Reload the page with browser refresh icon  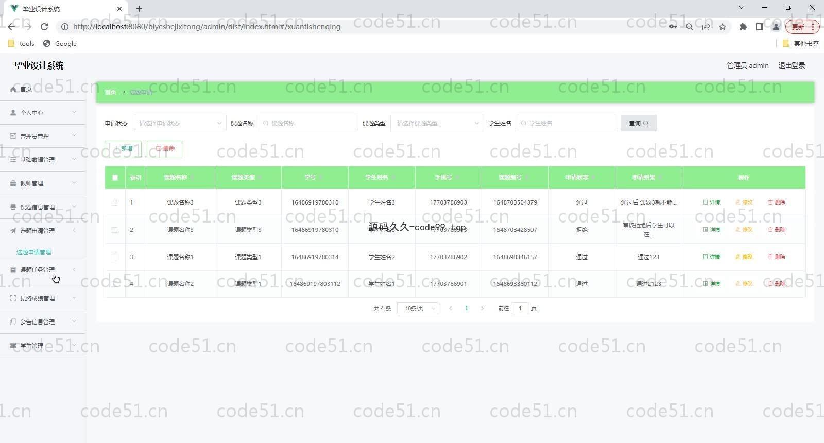pyautogui.click(x=44, y=27)
